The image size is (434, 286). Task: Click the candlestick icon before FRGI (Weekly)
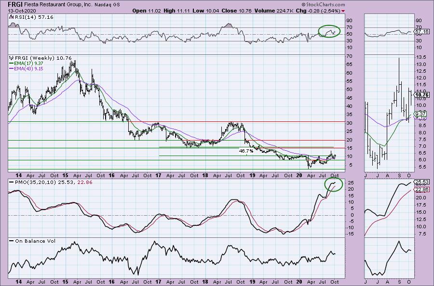pos(11,58)
